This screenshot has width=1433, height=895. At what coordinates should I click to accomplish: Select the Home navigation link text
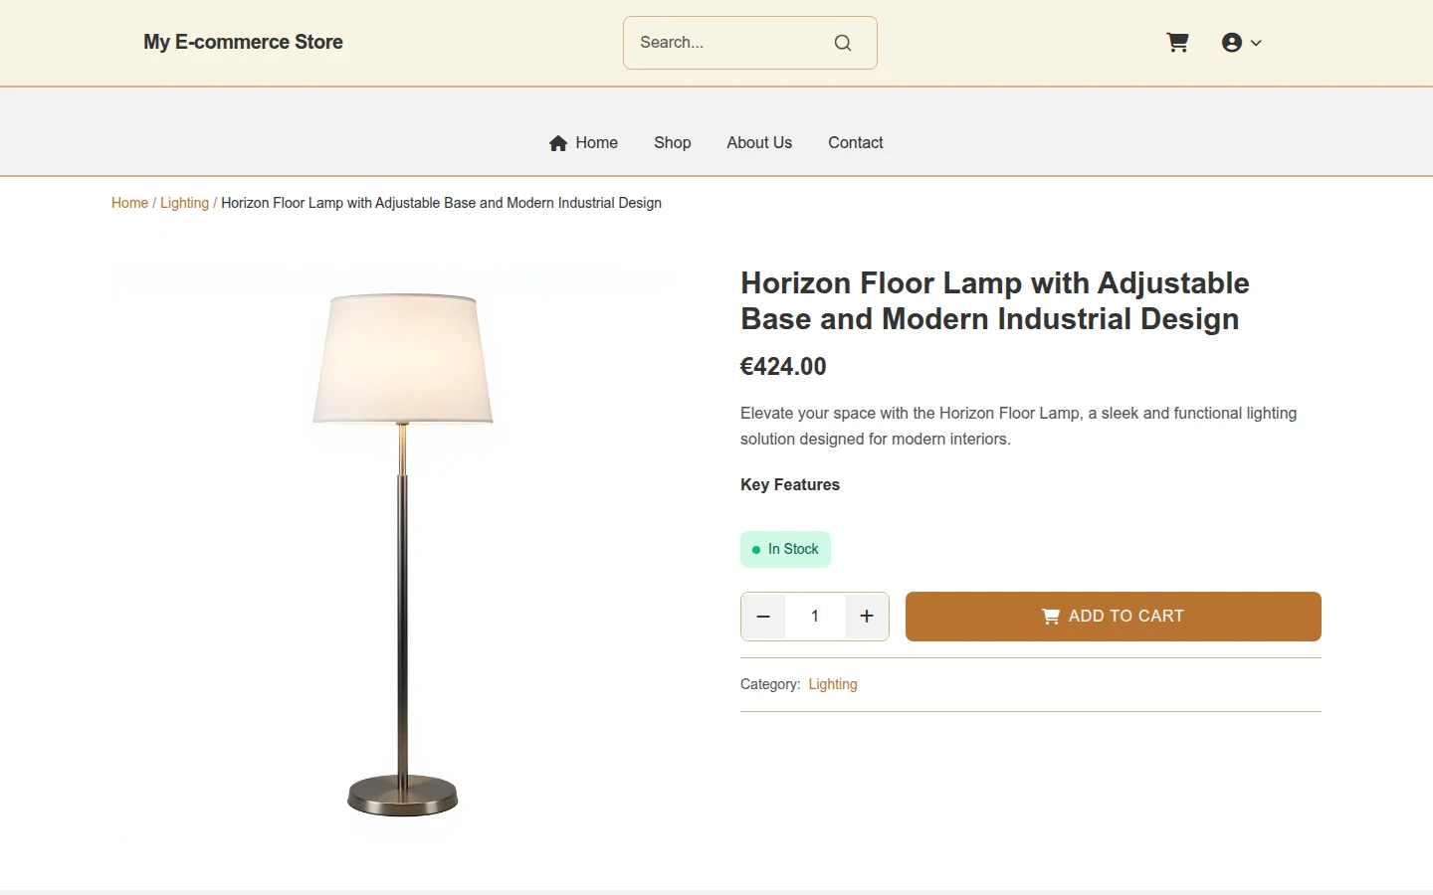597,143
